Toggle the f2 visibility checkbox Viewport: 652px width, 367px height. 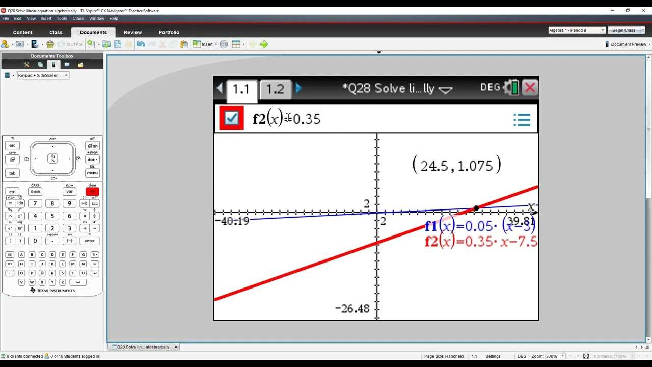coord(231,118)
